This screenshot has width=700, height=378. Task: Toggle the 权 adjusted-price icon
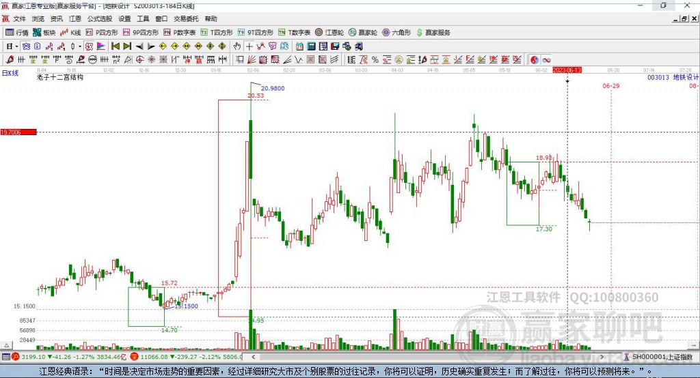90,46
